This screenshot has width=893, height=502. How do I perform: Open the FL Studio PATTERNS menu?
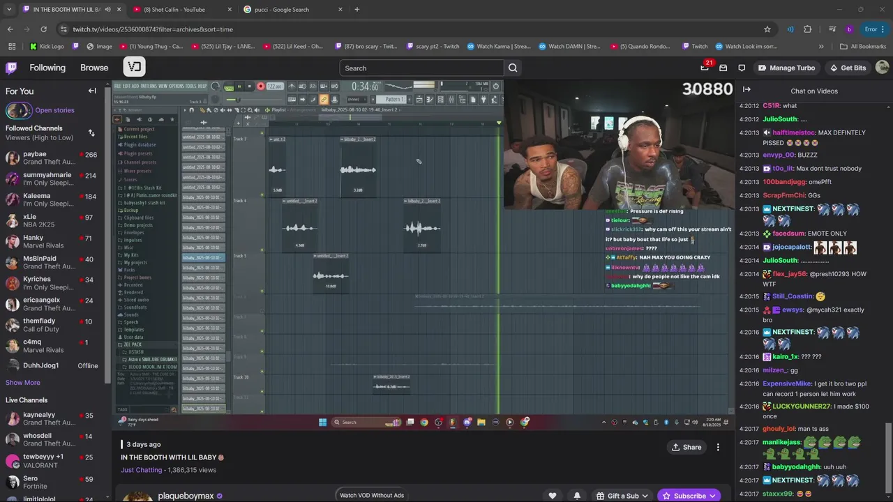coord(149,86)
